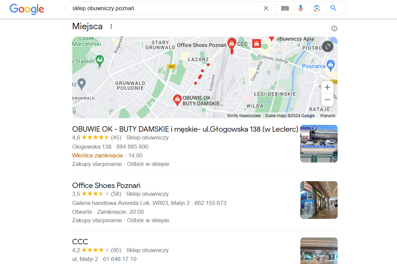Select the green Stadion marker on map
This screenshot has width=397, height=264.
(100, 60)
